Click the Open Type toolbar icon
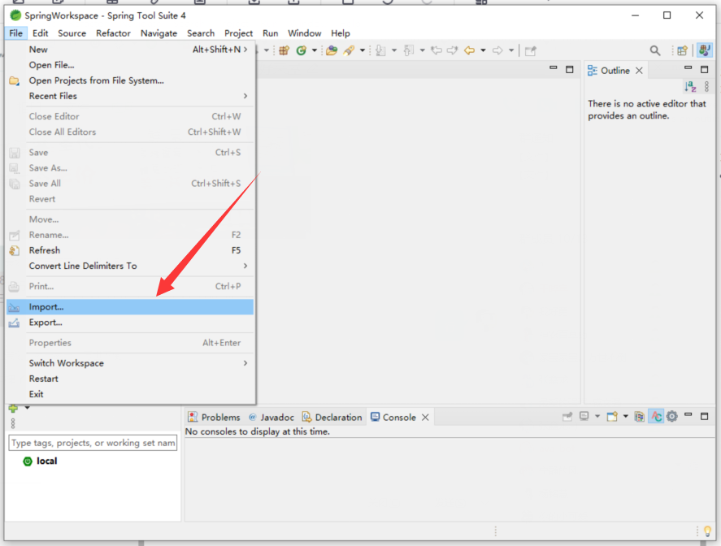Viewport: 721px width, 546px height. point(332,50)
